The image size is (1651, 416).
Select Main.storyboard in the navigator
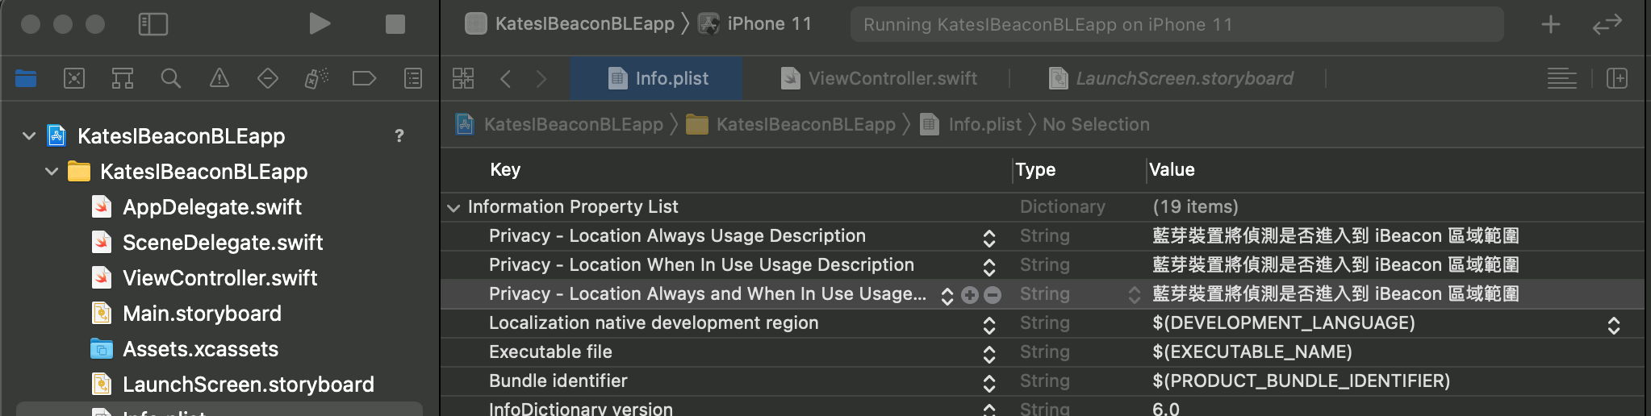pyautogui.click(x=202, y=314)
